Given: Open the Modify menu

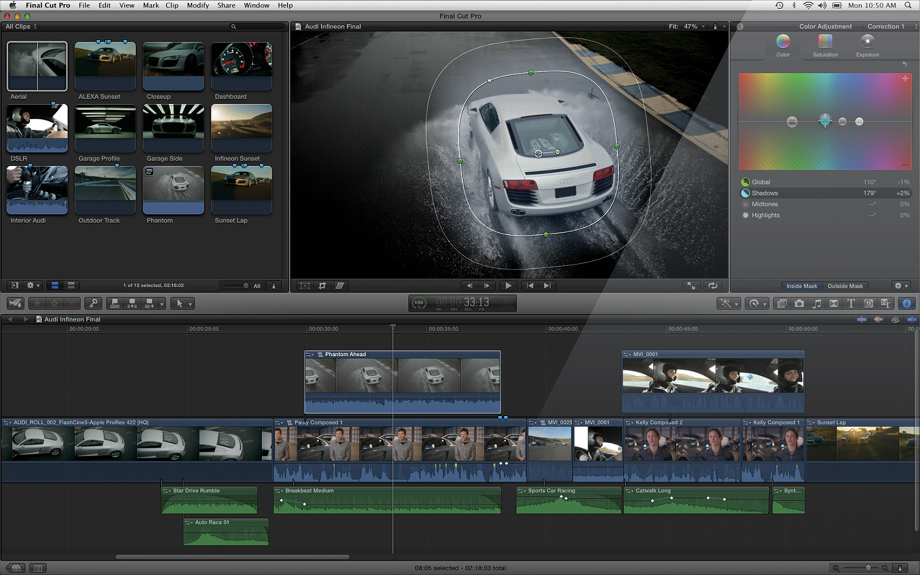Looking at the screenshot, I should (198, 5).
